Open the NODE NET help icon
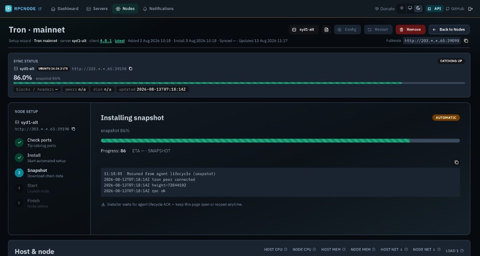Image resolution: width=480 pixels, height=256 pixels. (x=439, y=249)
